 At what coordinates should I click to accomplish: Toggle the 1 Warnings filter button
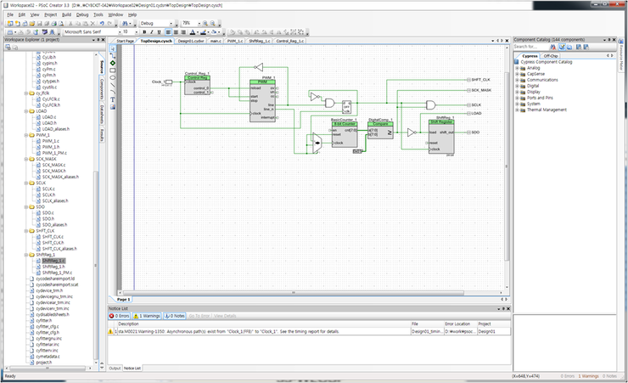point(147,316)
